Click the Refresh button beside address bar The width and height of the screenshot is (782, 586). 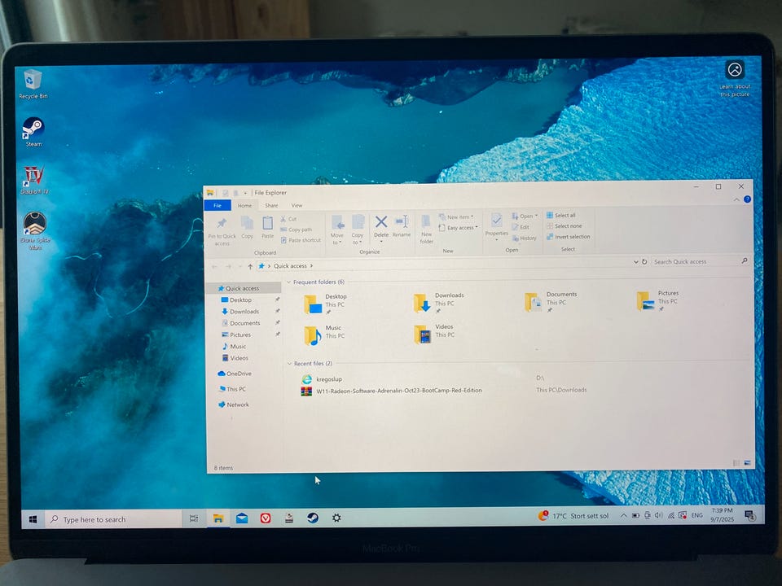(644, 261)
